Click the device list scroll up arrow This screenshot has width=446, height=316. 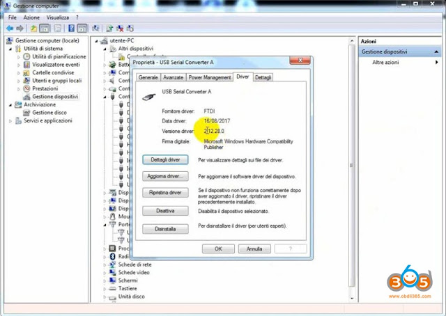pos(352,41)
